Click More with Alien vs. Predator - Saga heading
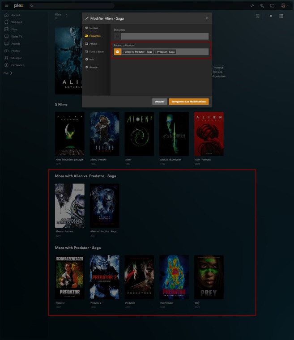This screenshot has height=340, width=294. (85, 176)
